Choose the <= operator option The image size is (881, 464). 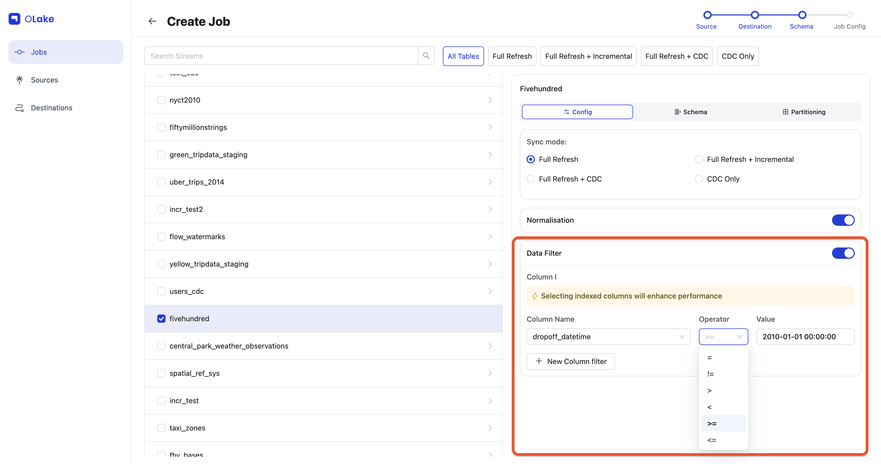[723, 440]
